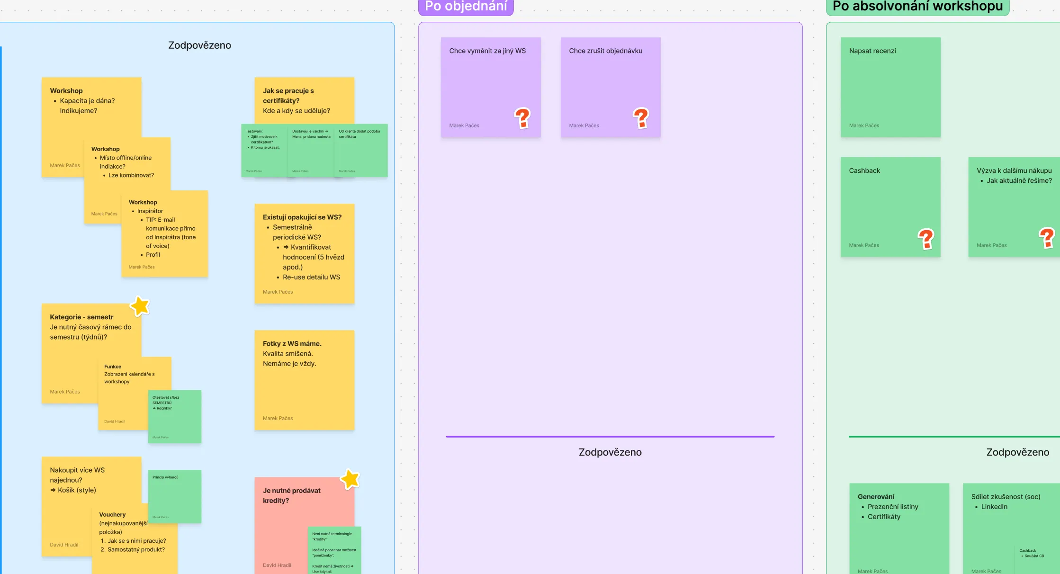Select the green Princip výherců note
Screen dimensions: 1060x574
175,496
